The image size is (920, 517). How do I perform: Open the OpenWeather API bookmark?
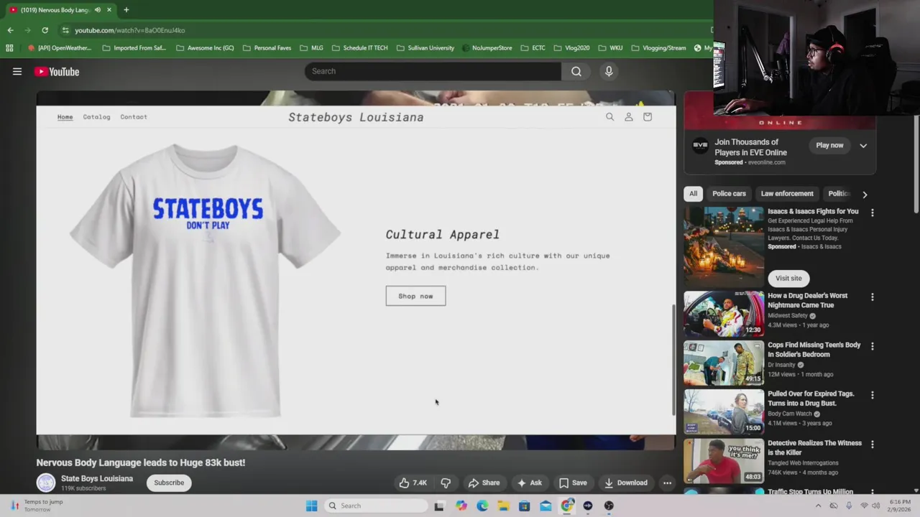(x=60, y=48)
